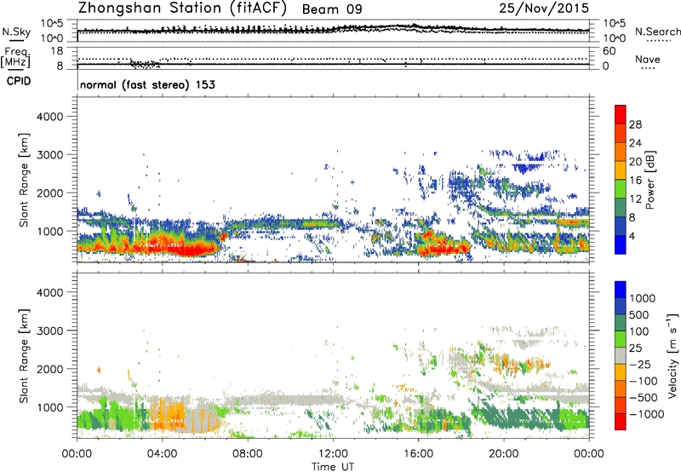Click the '16:00' time axis tick label
Screen dimensions: 681x472
(418, 454)
